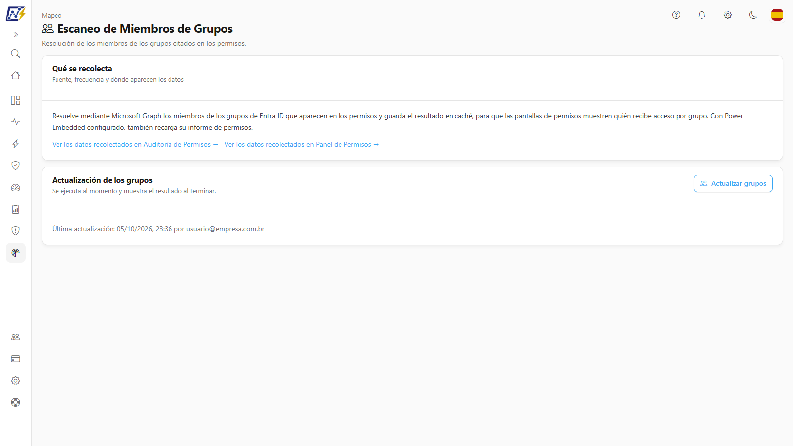Open the dashboard layout icon in sidebar
This screenshot has height=446, width=793.
pos(16,100)
